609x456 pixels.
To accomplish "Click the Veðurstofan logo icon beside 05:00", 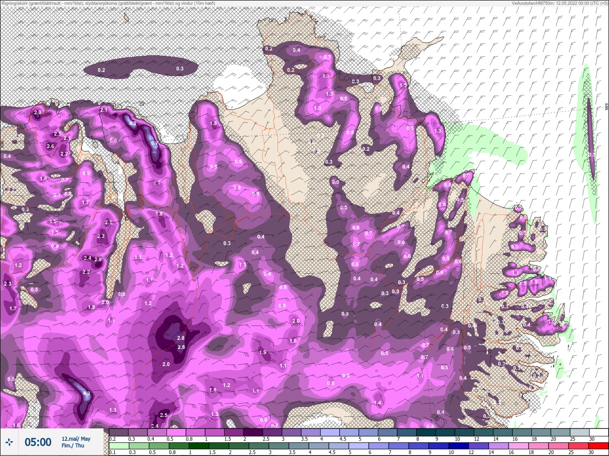I will point(10,443).
